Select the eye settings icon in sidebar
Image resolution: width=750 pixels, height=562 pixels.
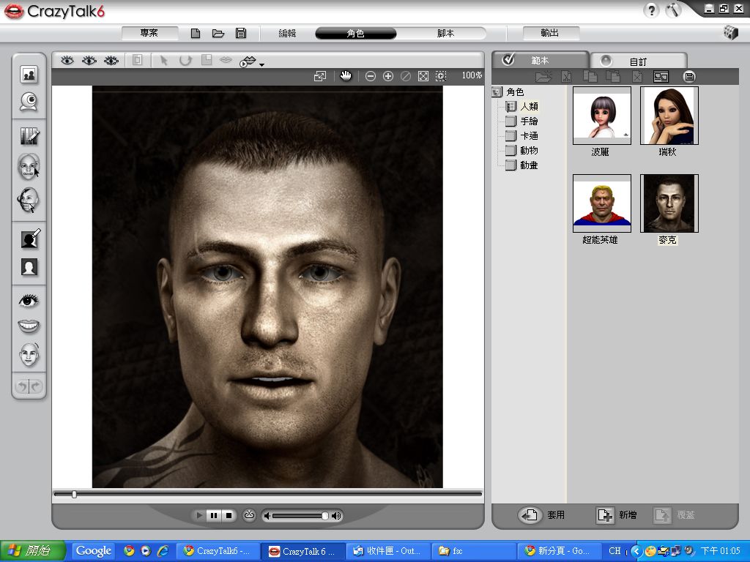tap(29, 300)
